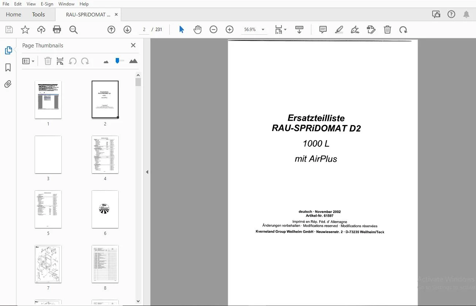Delete selected thumbnail pages in panel
This screenshot has height=306, width=476.
[x=48, y=61]
